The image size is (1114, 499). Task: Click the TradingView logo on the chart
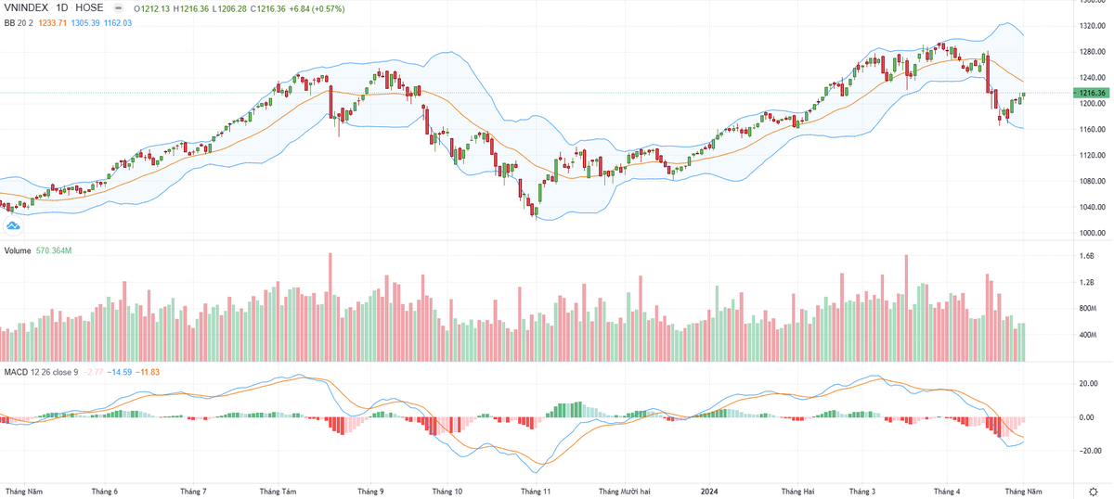[13, 224]
